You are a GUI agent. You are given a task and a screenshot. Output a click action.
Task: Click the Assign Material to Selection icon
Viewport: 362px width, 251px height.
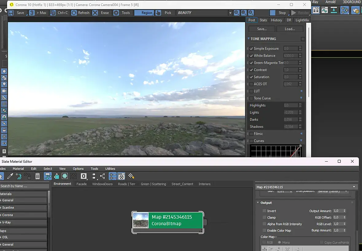(27, 176)
